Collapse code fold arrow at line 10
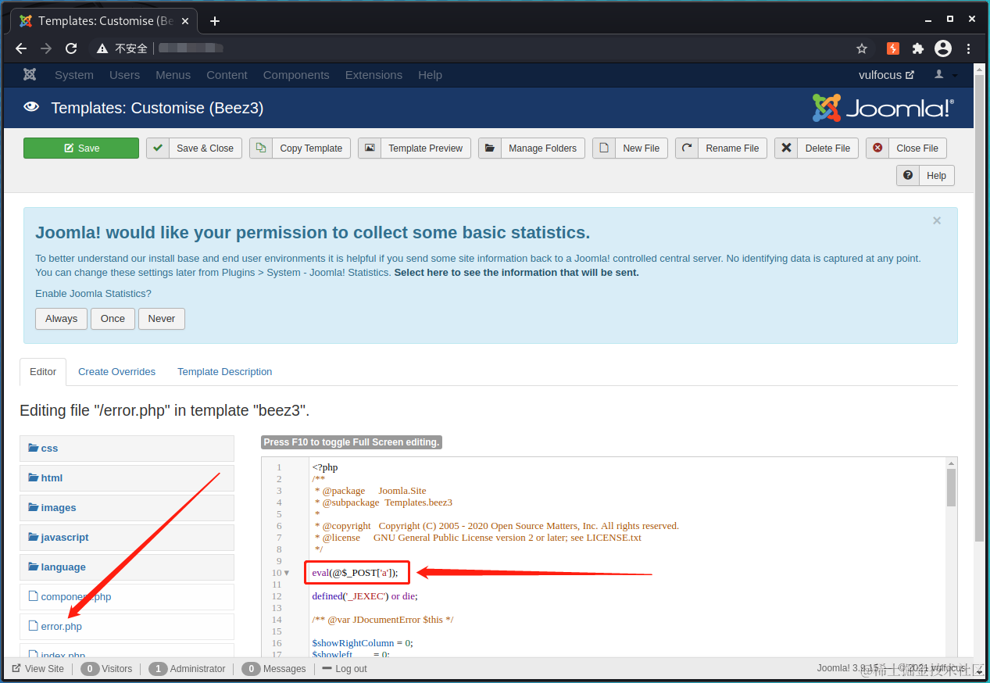 pyautogui.click(x=287, y=573)
